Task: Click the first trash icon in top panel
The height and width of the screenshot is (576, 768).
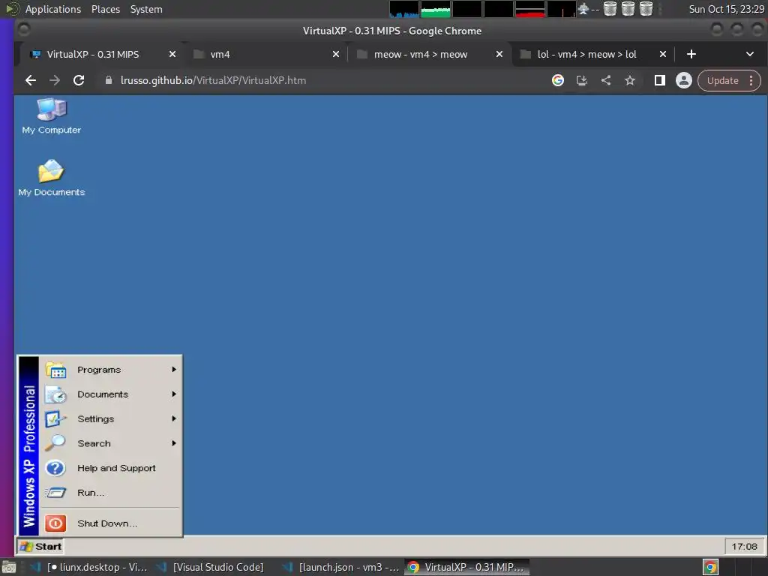Action: click(610, 9)
